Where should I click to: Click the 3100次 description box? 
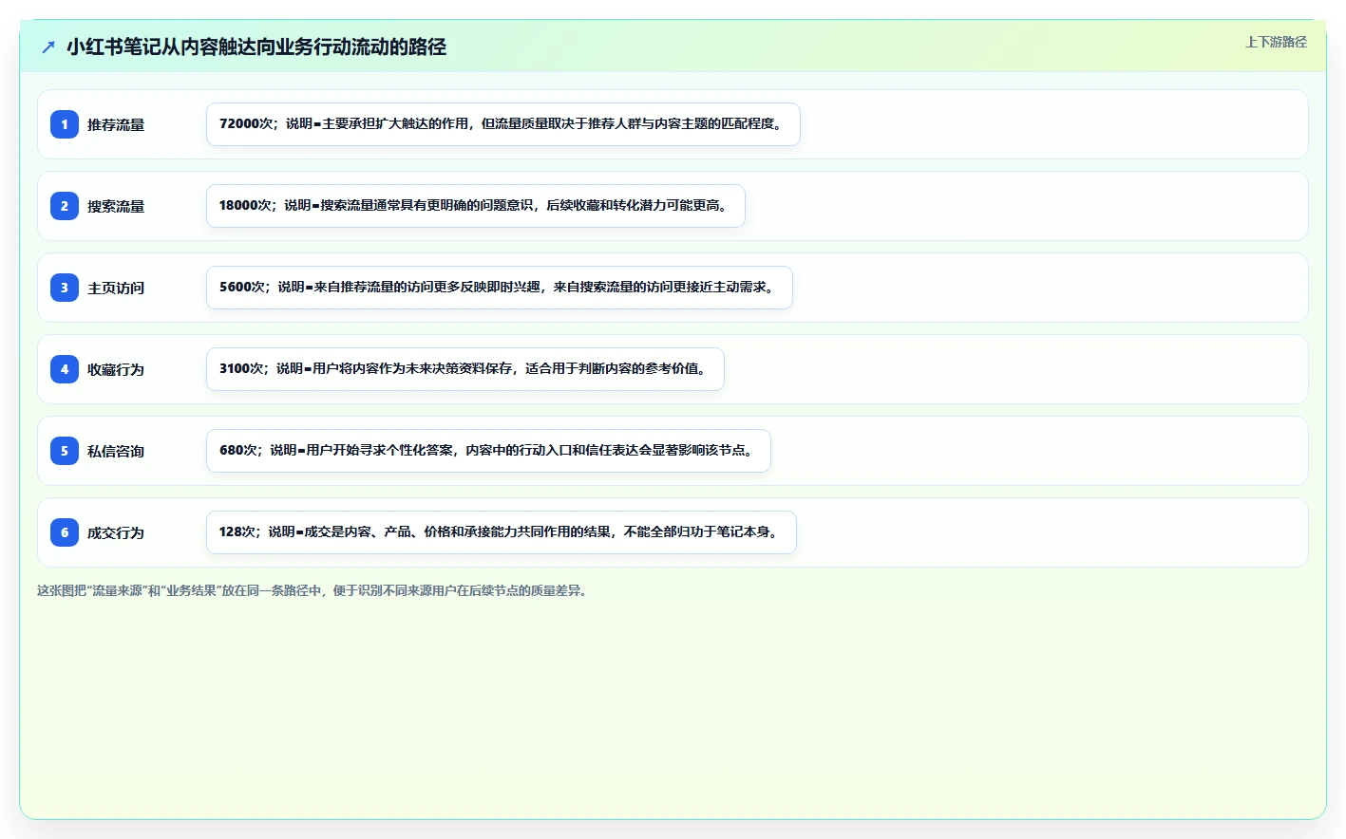[x=465, y=369]
